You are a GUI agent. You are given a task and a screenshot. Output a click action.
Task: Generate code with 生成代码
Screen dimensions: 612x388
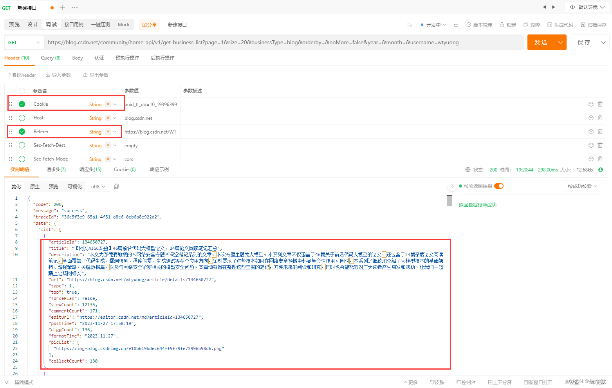pyautogui.click(x=560, y=25)
